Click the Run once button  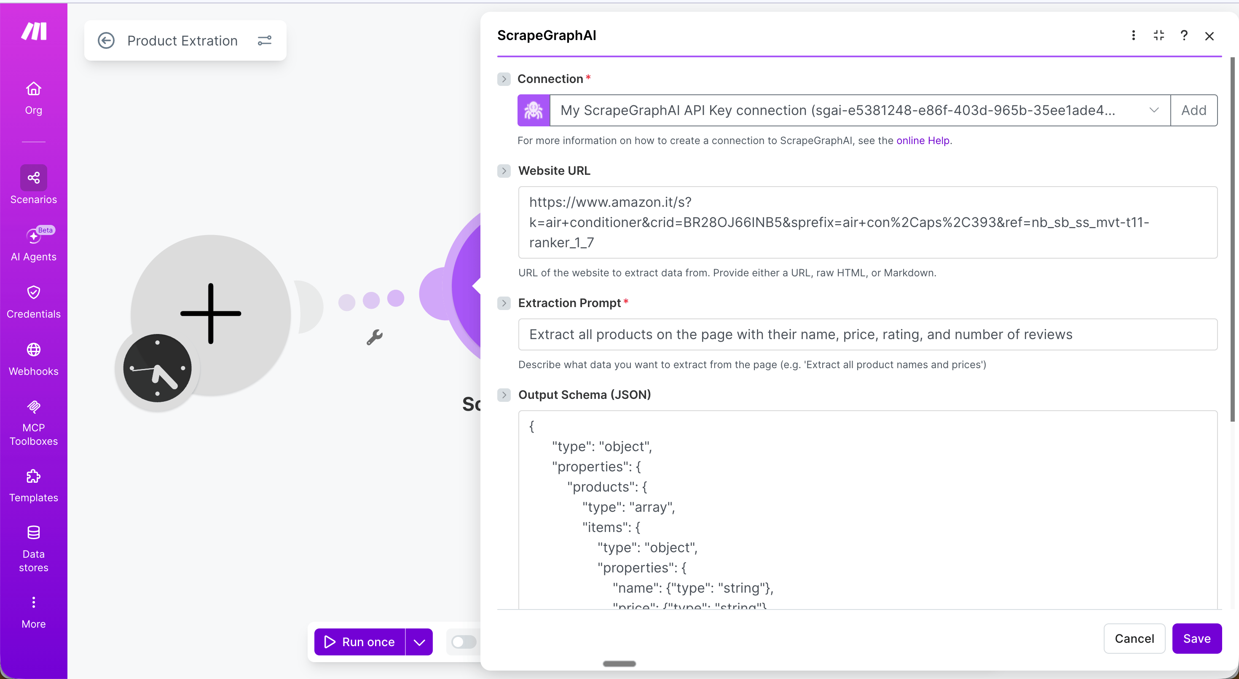click(360, 642)
